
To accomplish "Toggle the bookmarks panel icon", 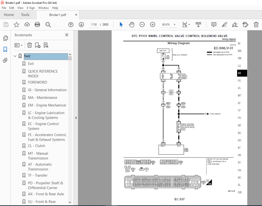I will click(x=5, y=49).
